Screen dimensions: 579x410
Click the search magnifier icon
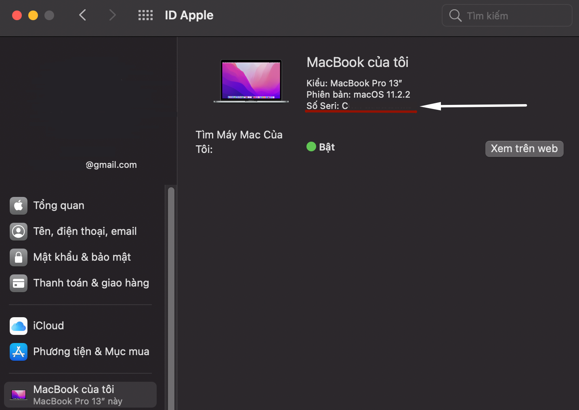(x=455, y=16)
